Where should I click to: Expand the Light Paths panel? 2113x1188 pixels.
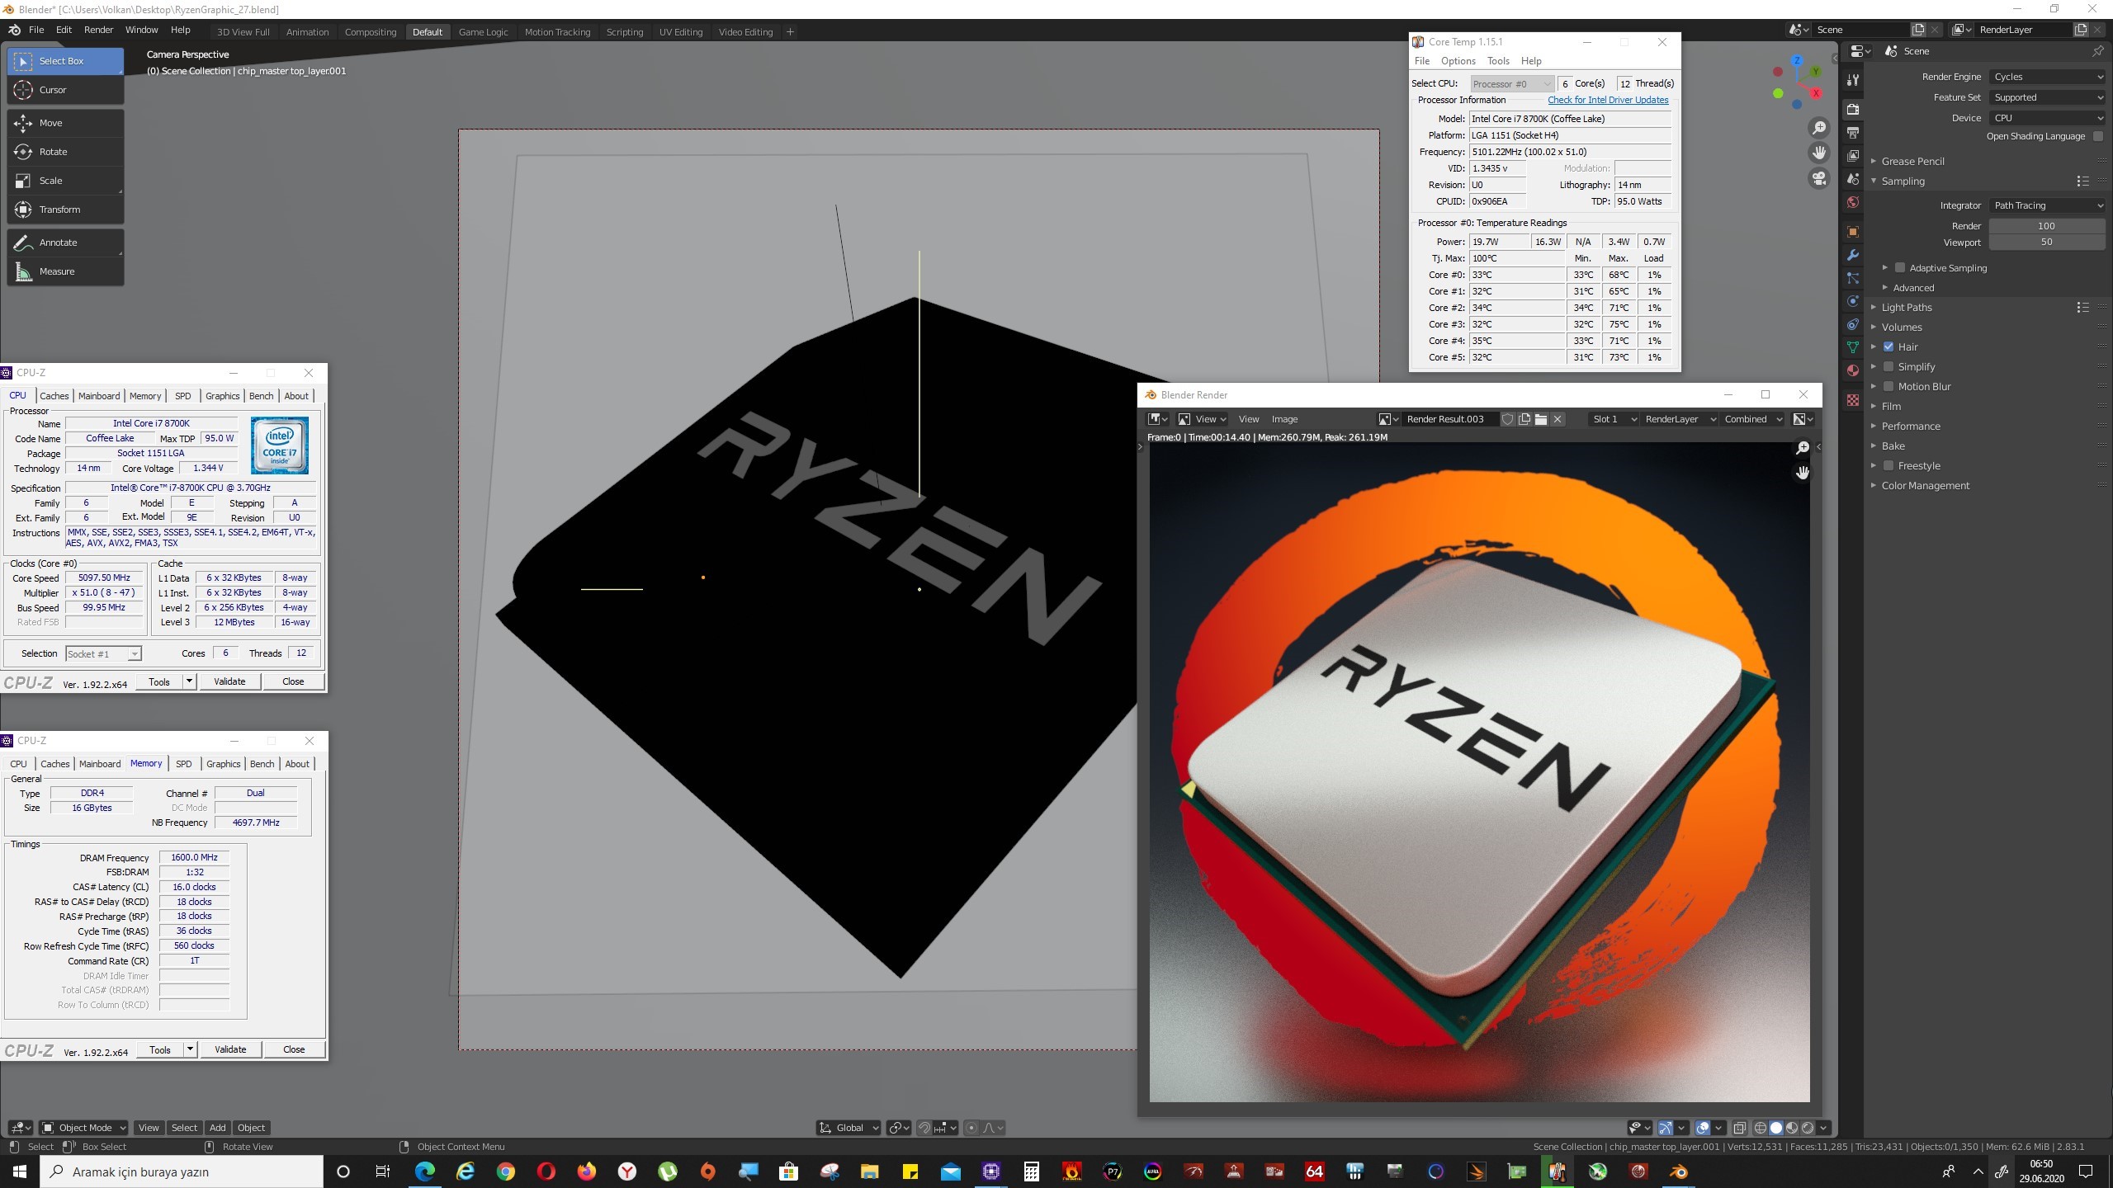click(1907, 308)
